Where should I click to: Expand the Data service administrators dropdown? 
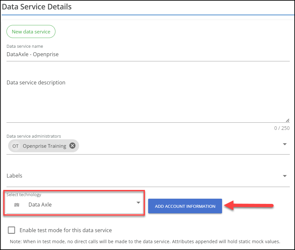(285, 144)
